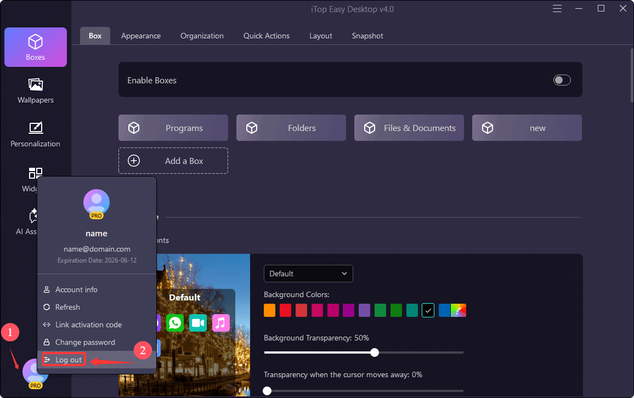Open the hamburger menu in title bar
634x398 pixels.
(x=557, y=9)
